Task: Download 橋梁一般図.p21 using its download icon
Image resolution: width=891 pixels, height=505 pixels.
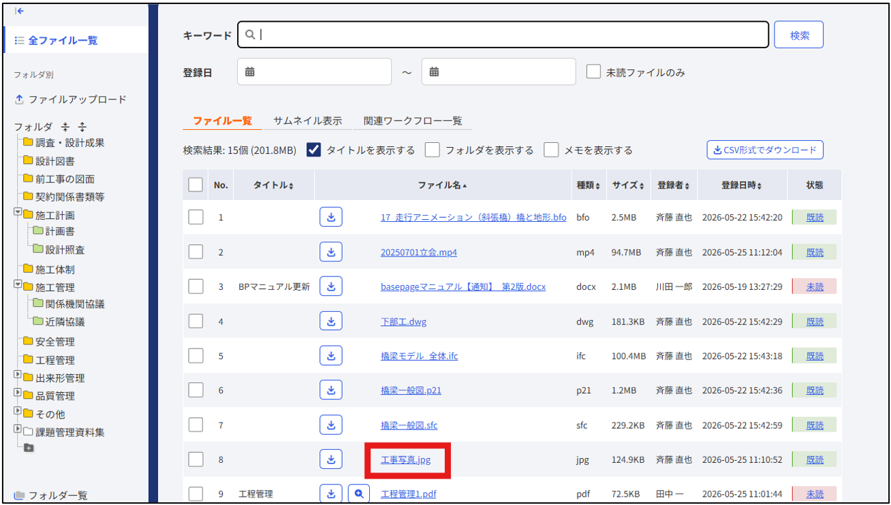Action: (331, 390)
